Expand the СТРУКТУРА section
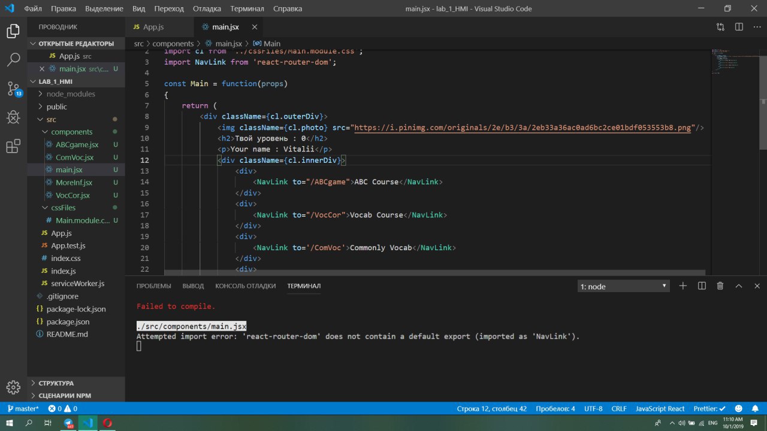The height and width of the screenshot is (431, 767). [x=56, y=383]
